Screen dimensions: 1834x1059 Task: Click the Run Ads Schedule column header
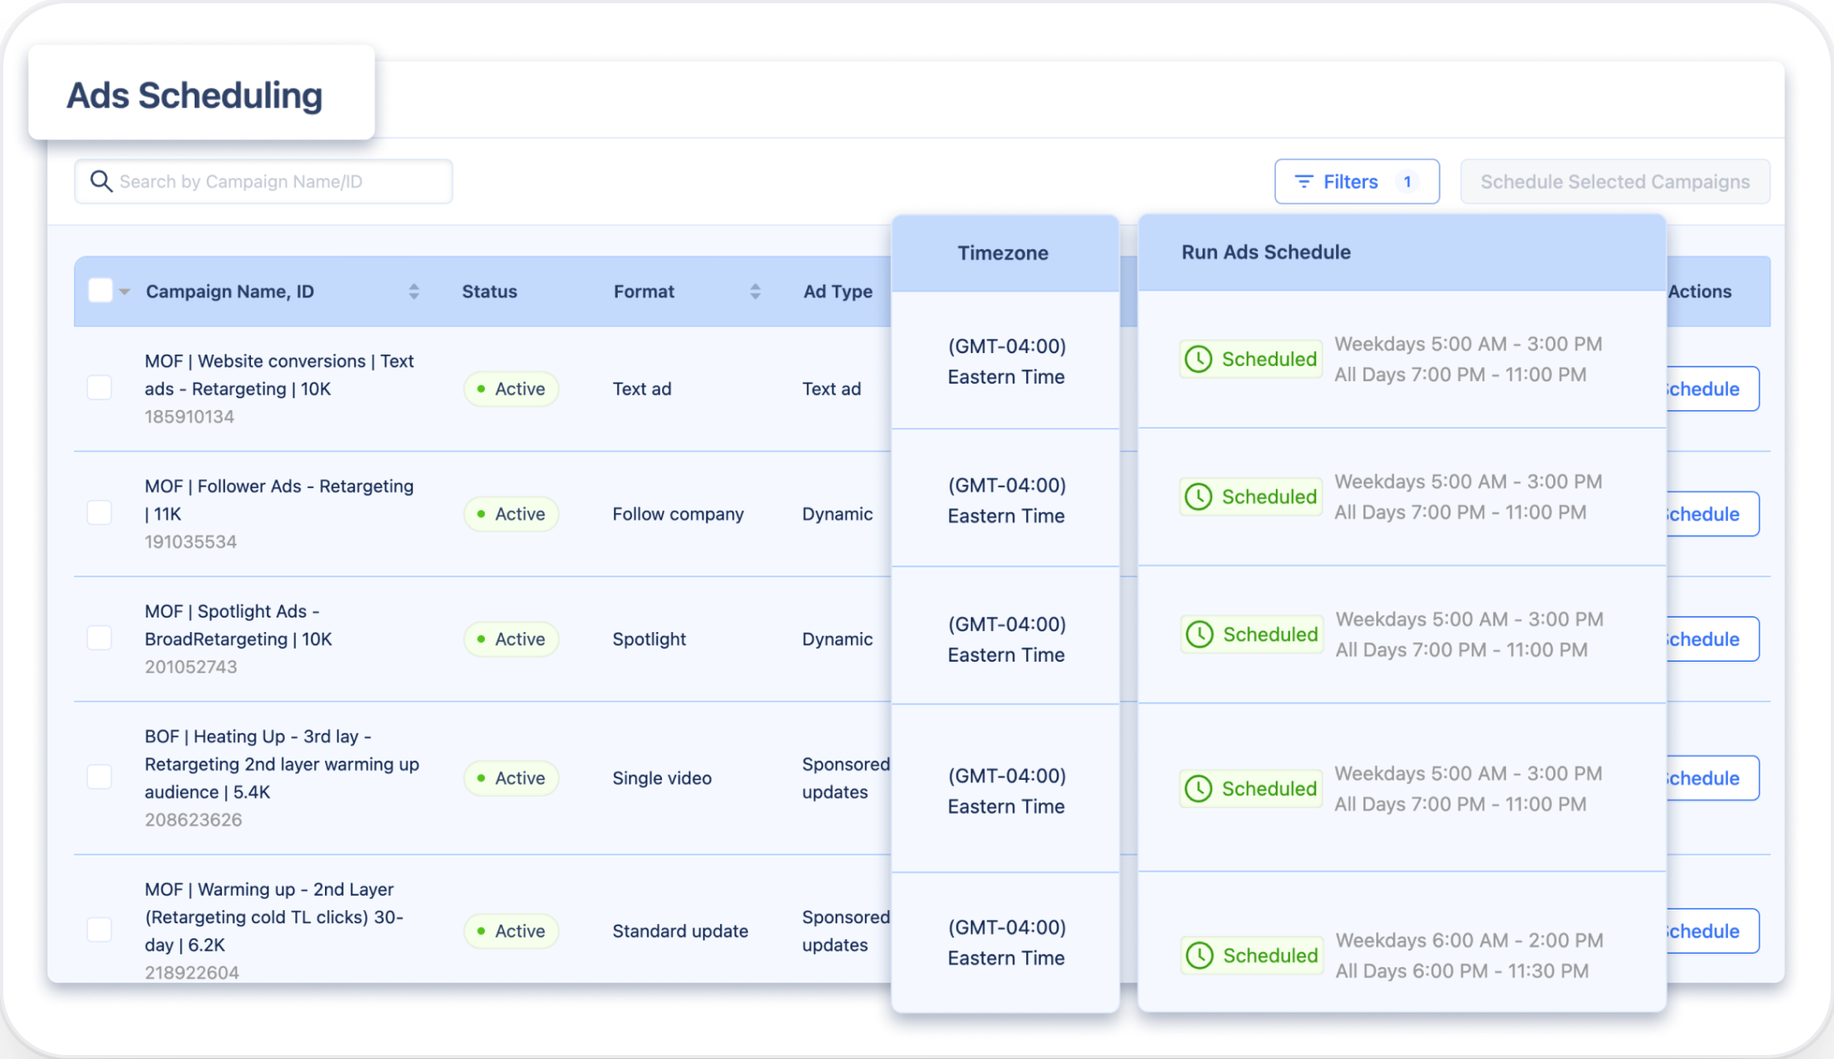click(x=1265, y=252)
